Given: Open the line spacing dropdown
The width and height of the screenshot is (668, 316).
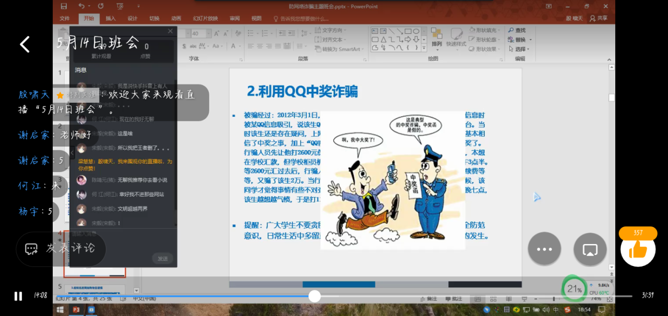Looking at the screenshot, I should pos(306,33).
